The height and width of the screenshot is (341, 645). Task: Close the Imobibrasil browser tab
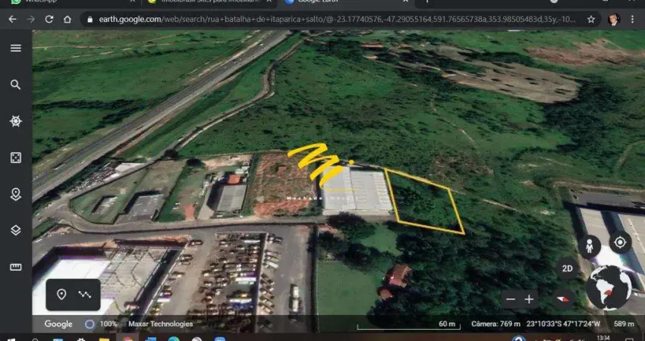269,2
